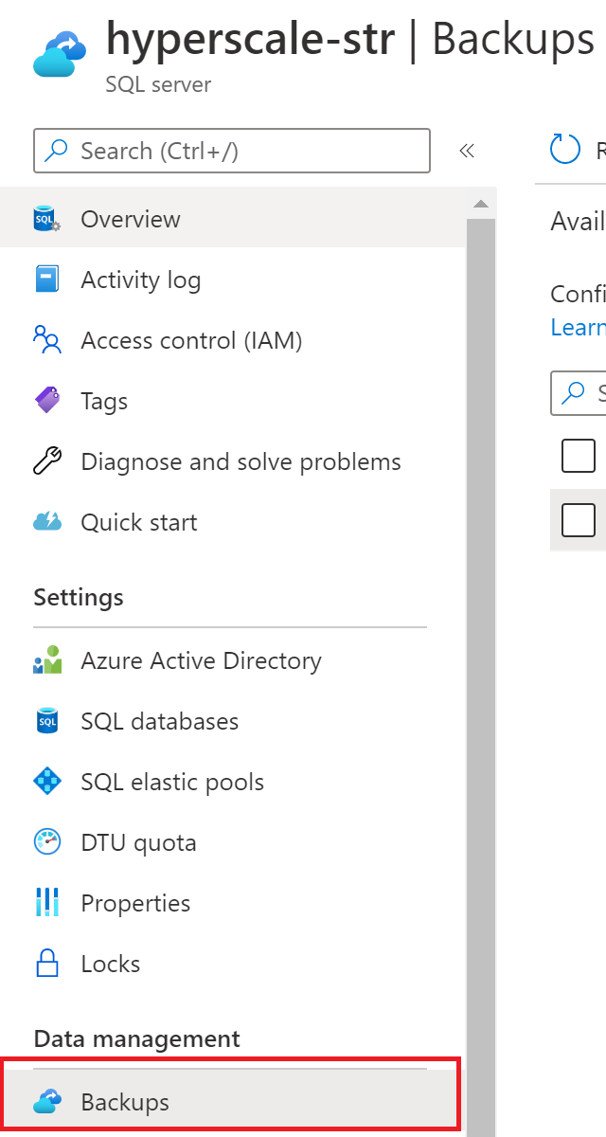Follow the Learn more link

[579, 327]
